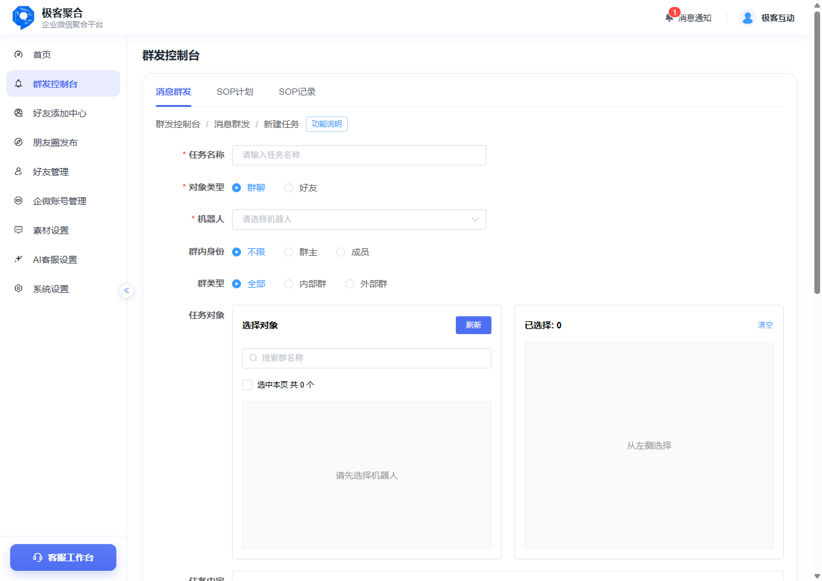Click the 刷新 button
822x581 pixels.
[474, 325]
